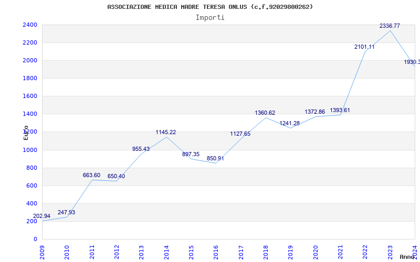
Task: Select the 955.43 data label
Action: click(141, 149)
